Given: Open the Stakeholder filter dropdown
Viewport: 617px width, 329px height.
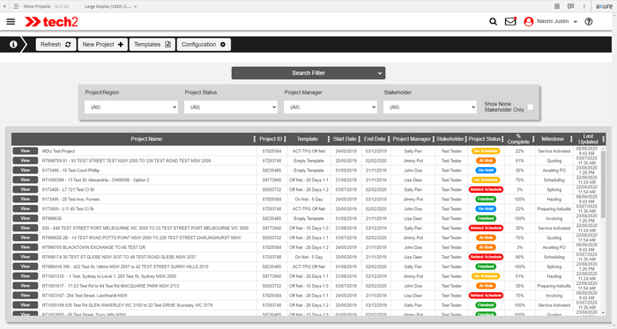Looking at the screenshot, I should (430, 107).
